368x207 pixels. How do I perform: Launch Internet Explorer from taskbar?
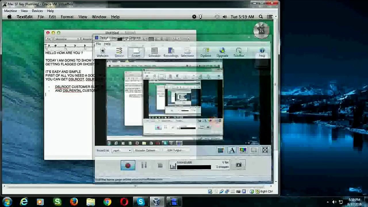24,202
